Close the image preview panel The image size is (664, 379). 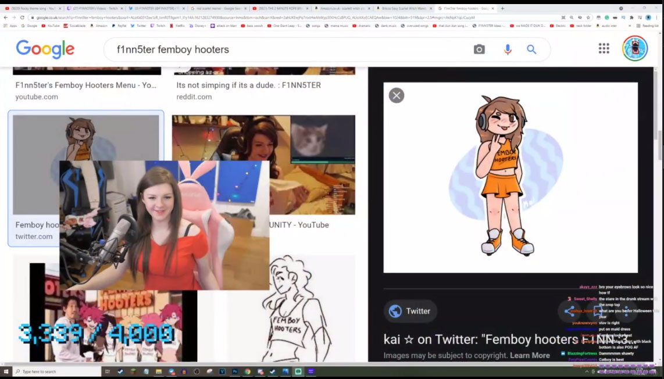(397, 95)
